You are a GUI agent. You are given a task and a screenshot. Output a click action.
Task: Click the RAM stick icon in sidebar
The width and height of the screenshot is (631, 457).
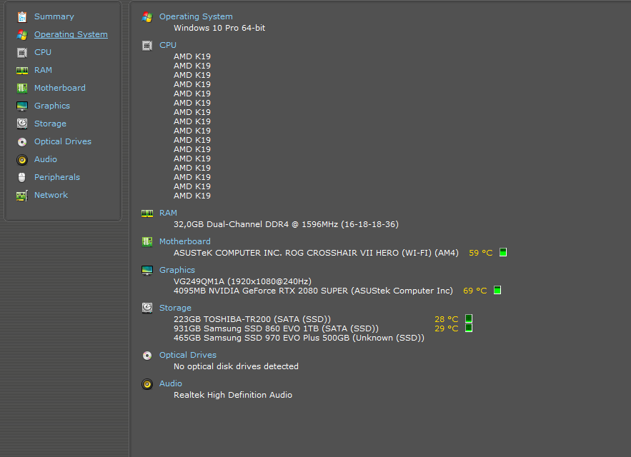pos(22,71)
